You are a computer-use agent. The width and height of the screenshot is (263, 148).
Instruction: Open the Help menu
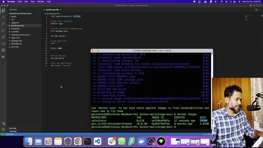48,2
